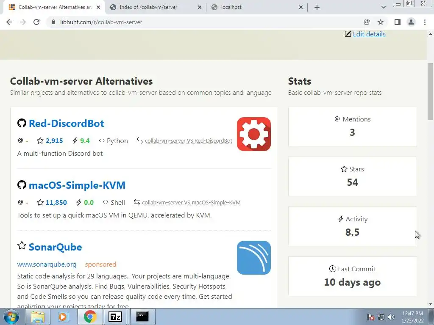
Task: Click the Mentions stat card
Action: (x=352, y=127)
